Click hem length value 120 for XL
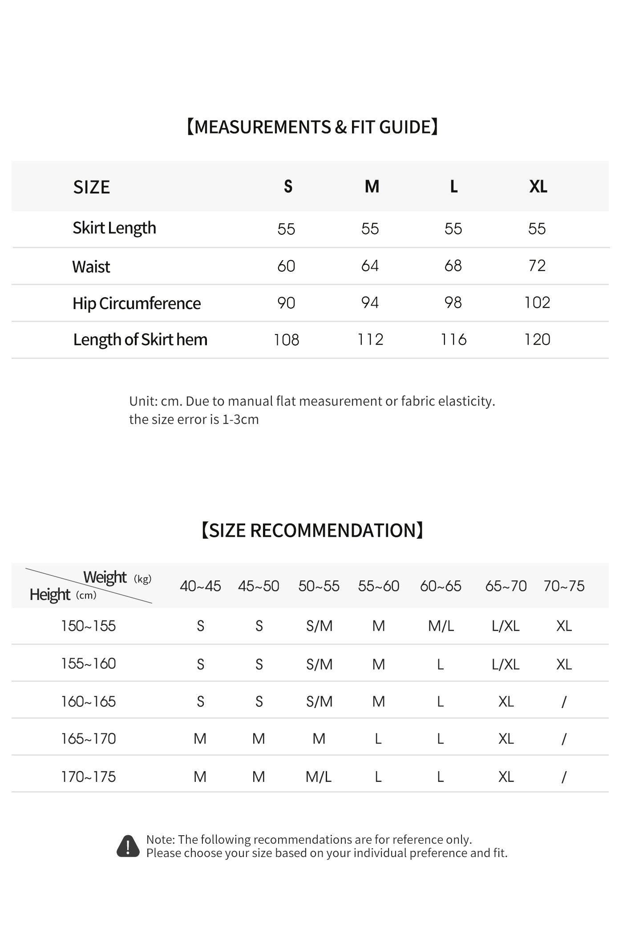This screenshot has height=934, width=623. click(537, 339)
